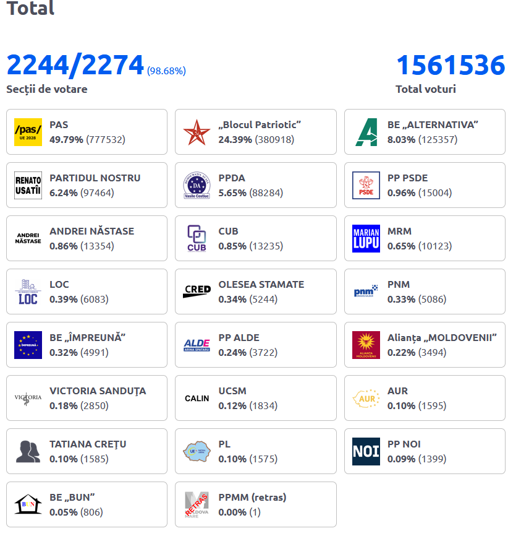This screenshot has width=508, height=536.
Task: Click the Tatiana Crețu silhouette icon
Action: tap(28, 452)
